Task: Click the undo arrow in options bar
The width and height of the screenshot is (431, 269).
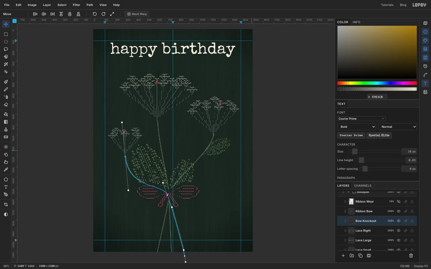Action: [x=95, y=14]
